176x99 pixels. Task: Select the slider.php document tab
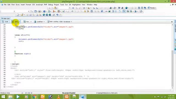point(5,18)
